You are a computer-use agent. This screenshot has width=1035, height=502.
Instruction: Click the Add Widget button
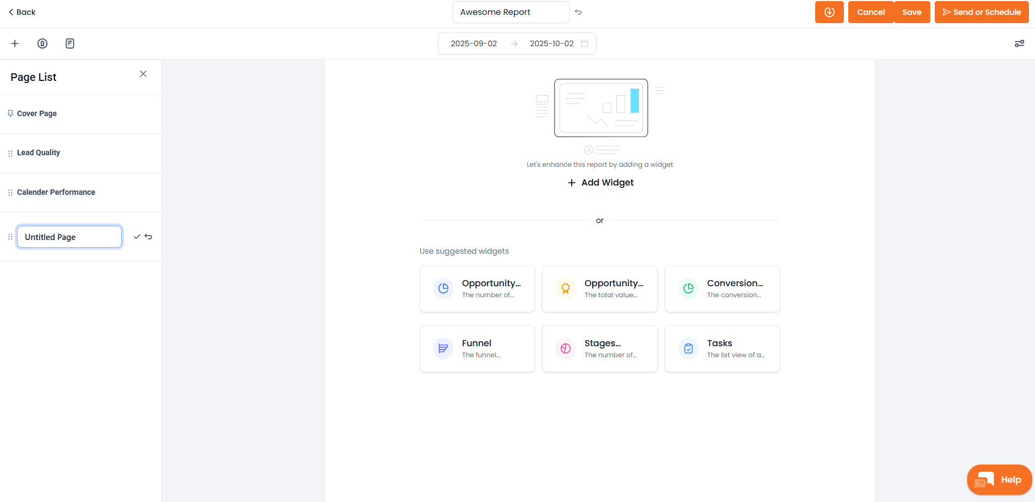coord(600,183)
